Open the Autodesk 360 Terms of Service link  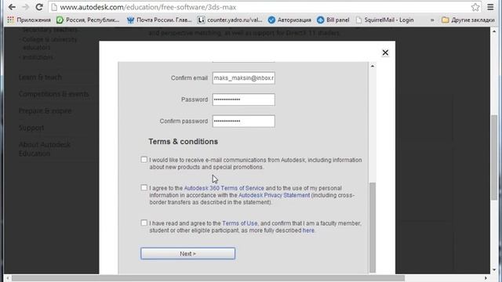point(224,188)
